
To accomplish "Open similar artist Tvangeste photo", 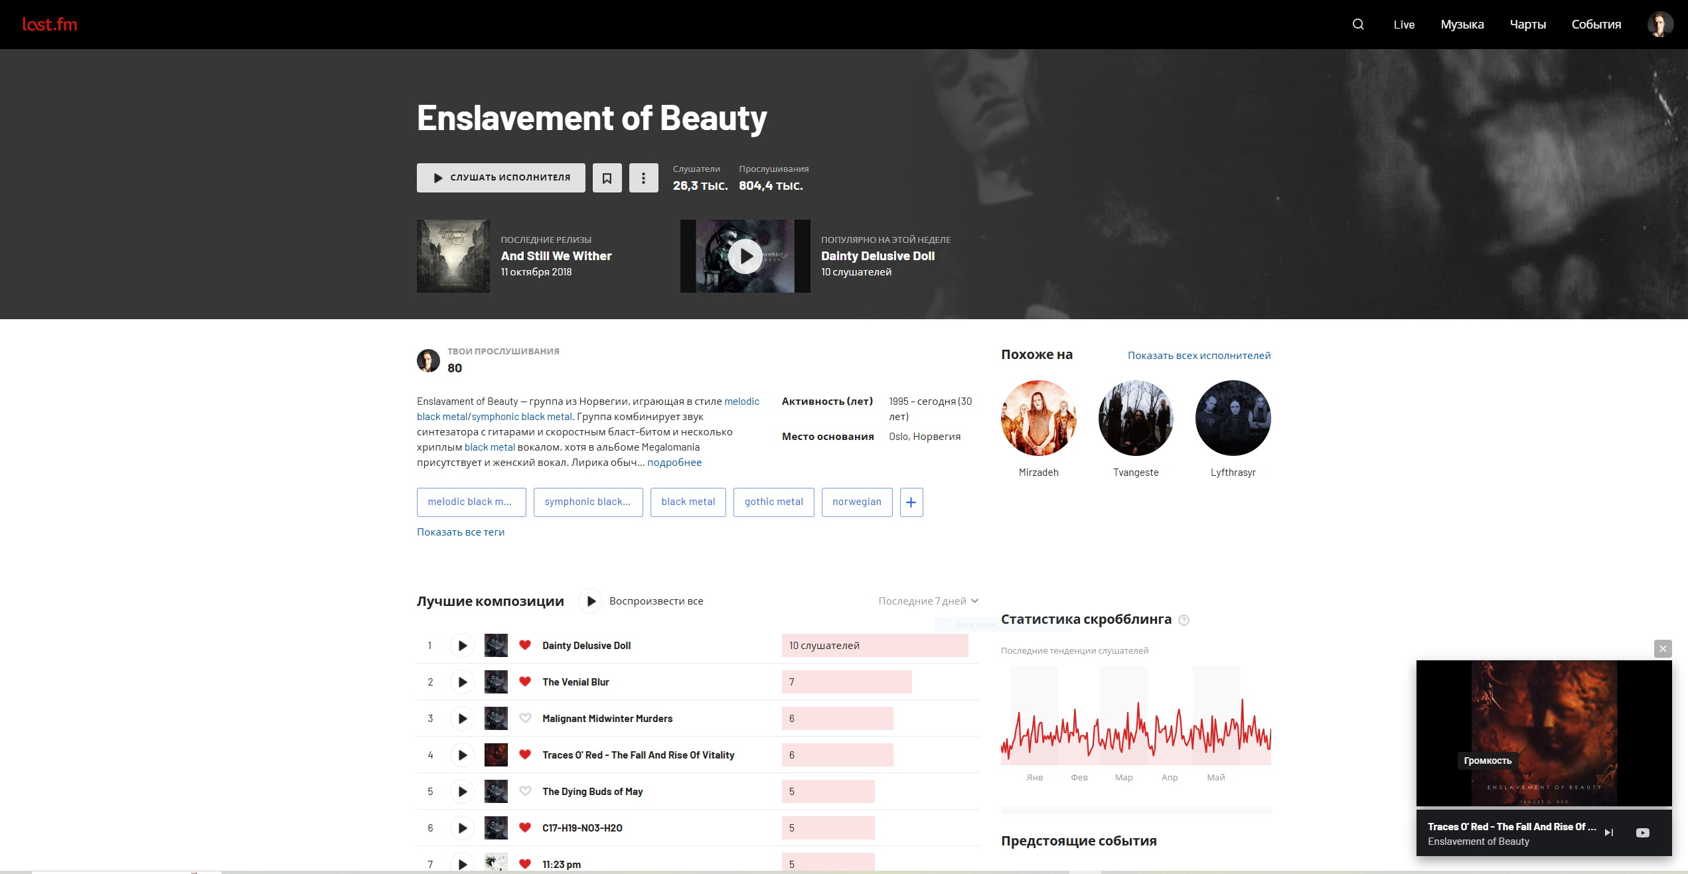I will point(1136,418).
